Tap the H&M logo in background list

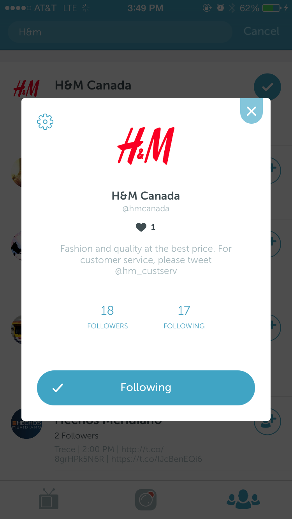tap(26, 89)
